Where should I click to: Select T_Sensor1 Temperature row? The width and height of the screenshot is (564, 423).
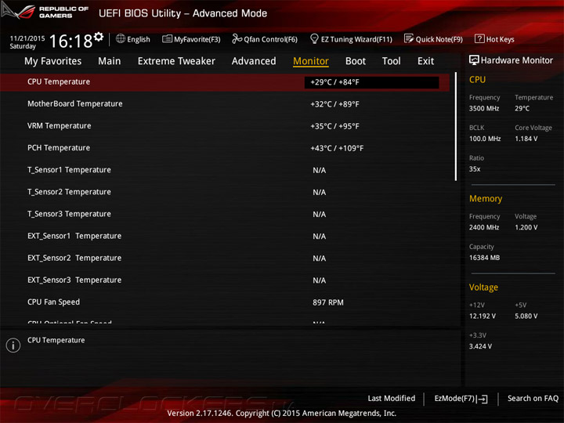click(225, 170)
